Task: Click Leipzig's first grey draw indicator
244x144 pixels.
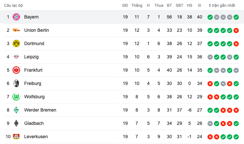Action: click(210, 57)
